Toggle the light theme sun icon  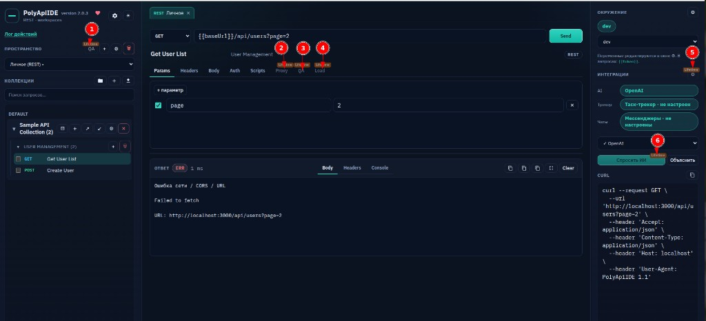tap(128, 16)
